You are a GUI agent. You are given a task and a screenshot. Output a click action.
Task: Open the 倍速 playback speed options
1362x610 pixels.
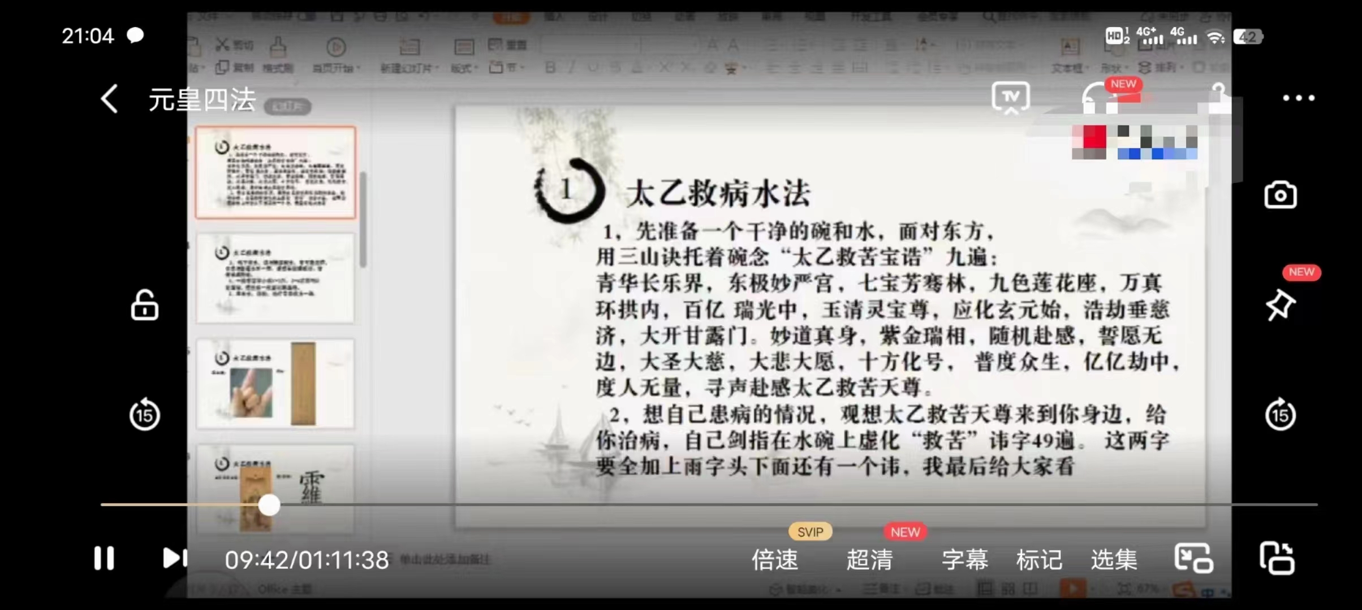[775, 560]
